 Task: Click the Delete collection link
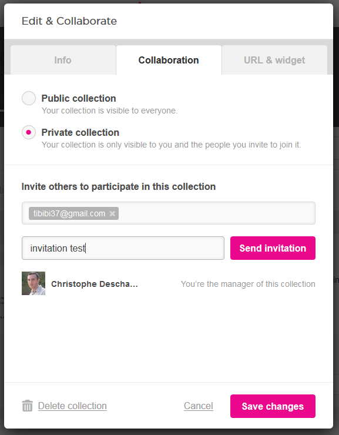click(72, 406)
